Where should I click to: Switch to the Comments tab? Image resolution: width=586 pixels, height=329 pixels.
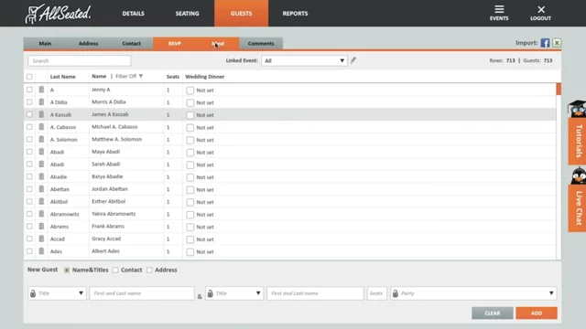[261, 43]
